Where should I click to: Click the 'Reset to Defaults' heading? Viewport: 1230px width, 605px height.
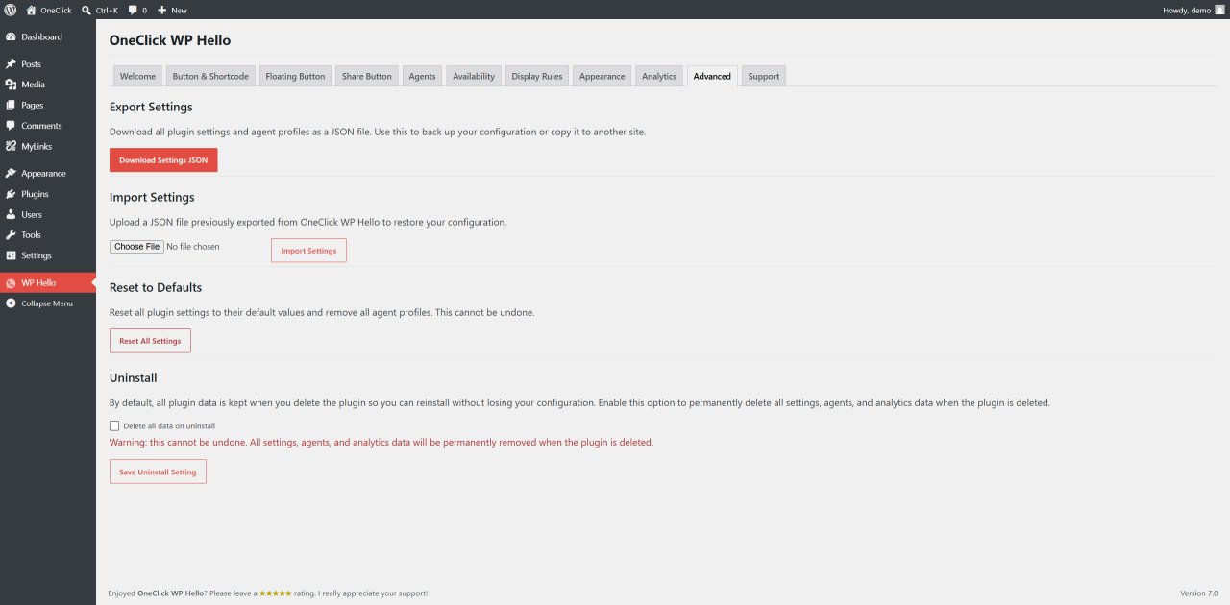(x=156, y=287)
